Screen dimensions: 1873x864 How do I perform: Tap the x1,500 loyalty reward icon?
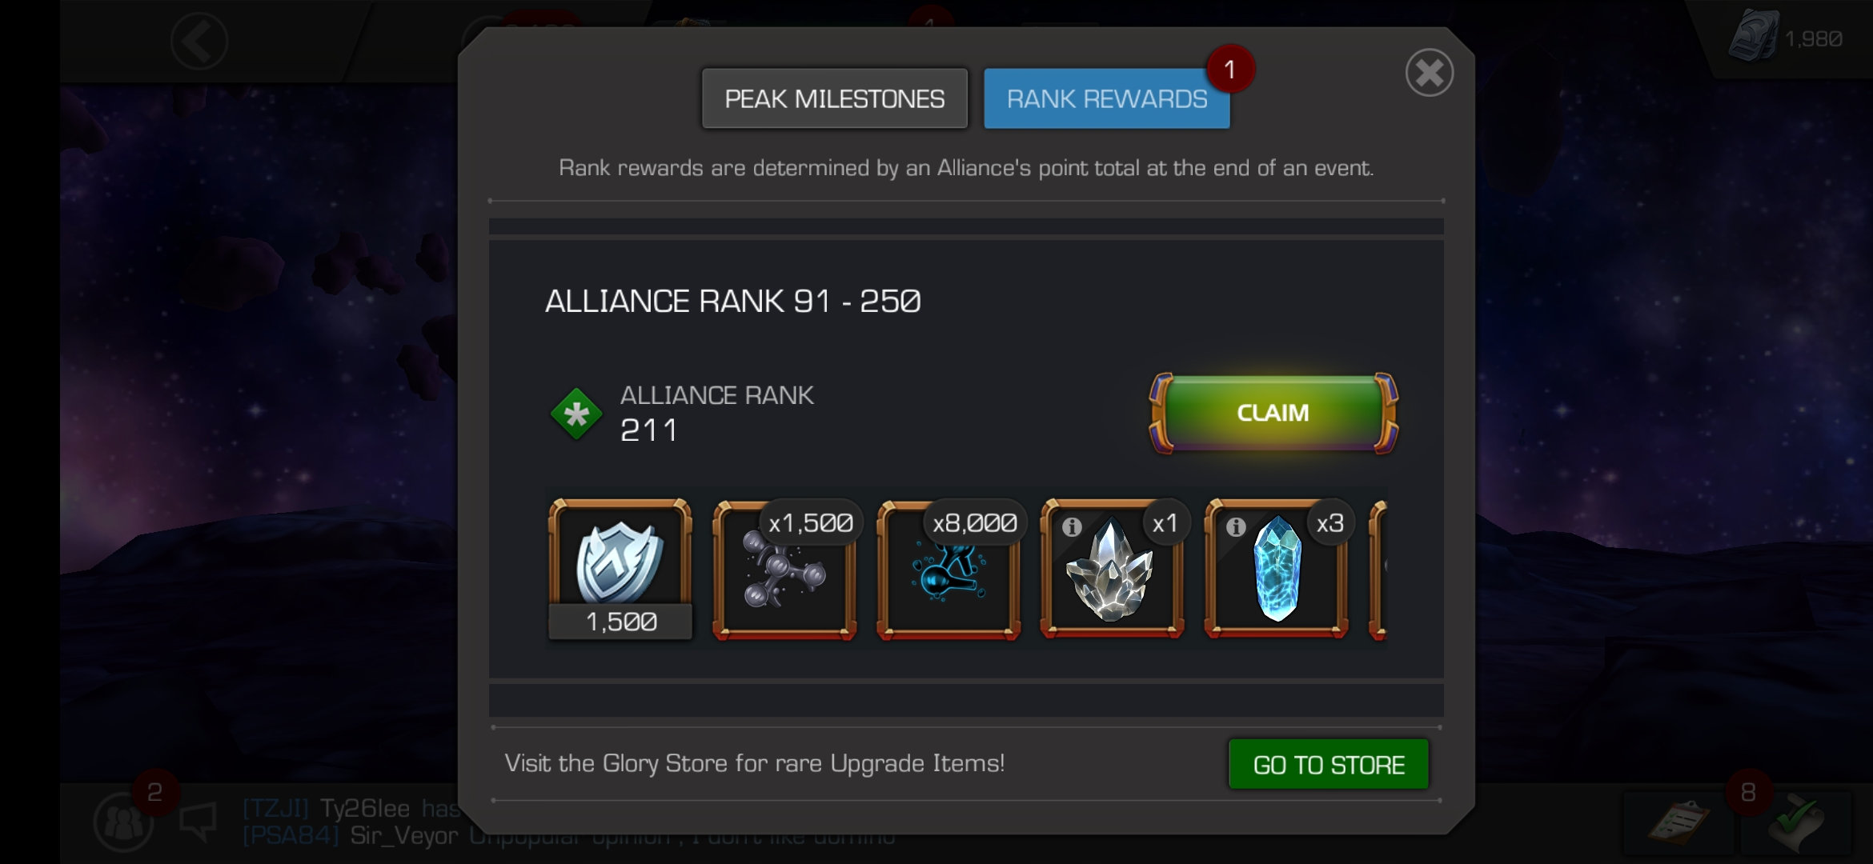[x=784, y=570]
